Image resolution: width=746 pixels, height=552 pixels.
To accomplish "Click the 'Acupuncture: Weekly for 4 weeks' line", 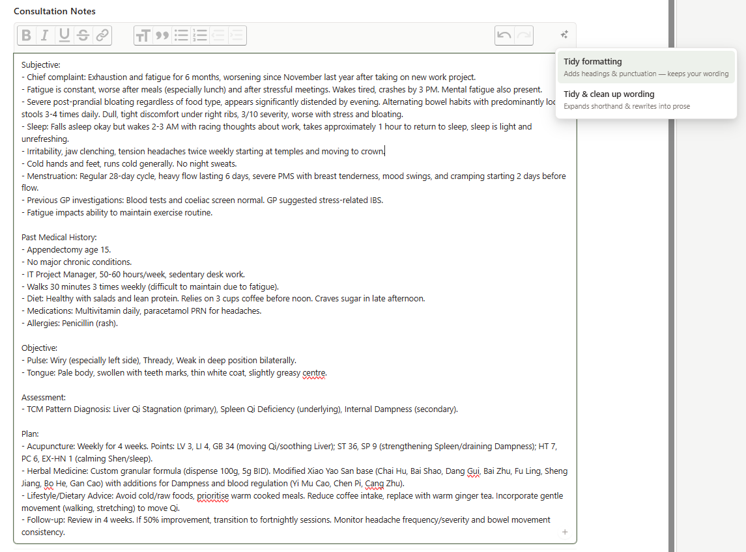I will [289, 452].
